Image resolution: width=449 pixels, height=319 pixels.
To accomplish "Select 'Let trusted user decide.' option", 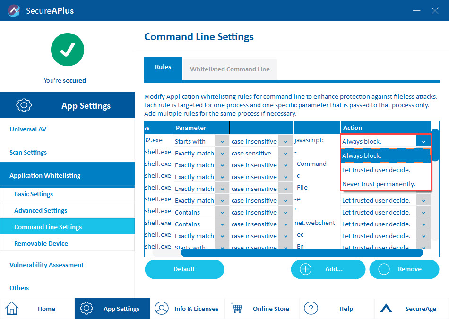I will [376, 170].
